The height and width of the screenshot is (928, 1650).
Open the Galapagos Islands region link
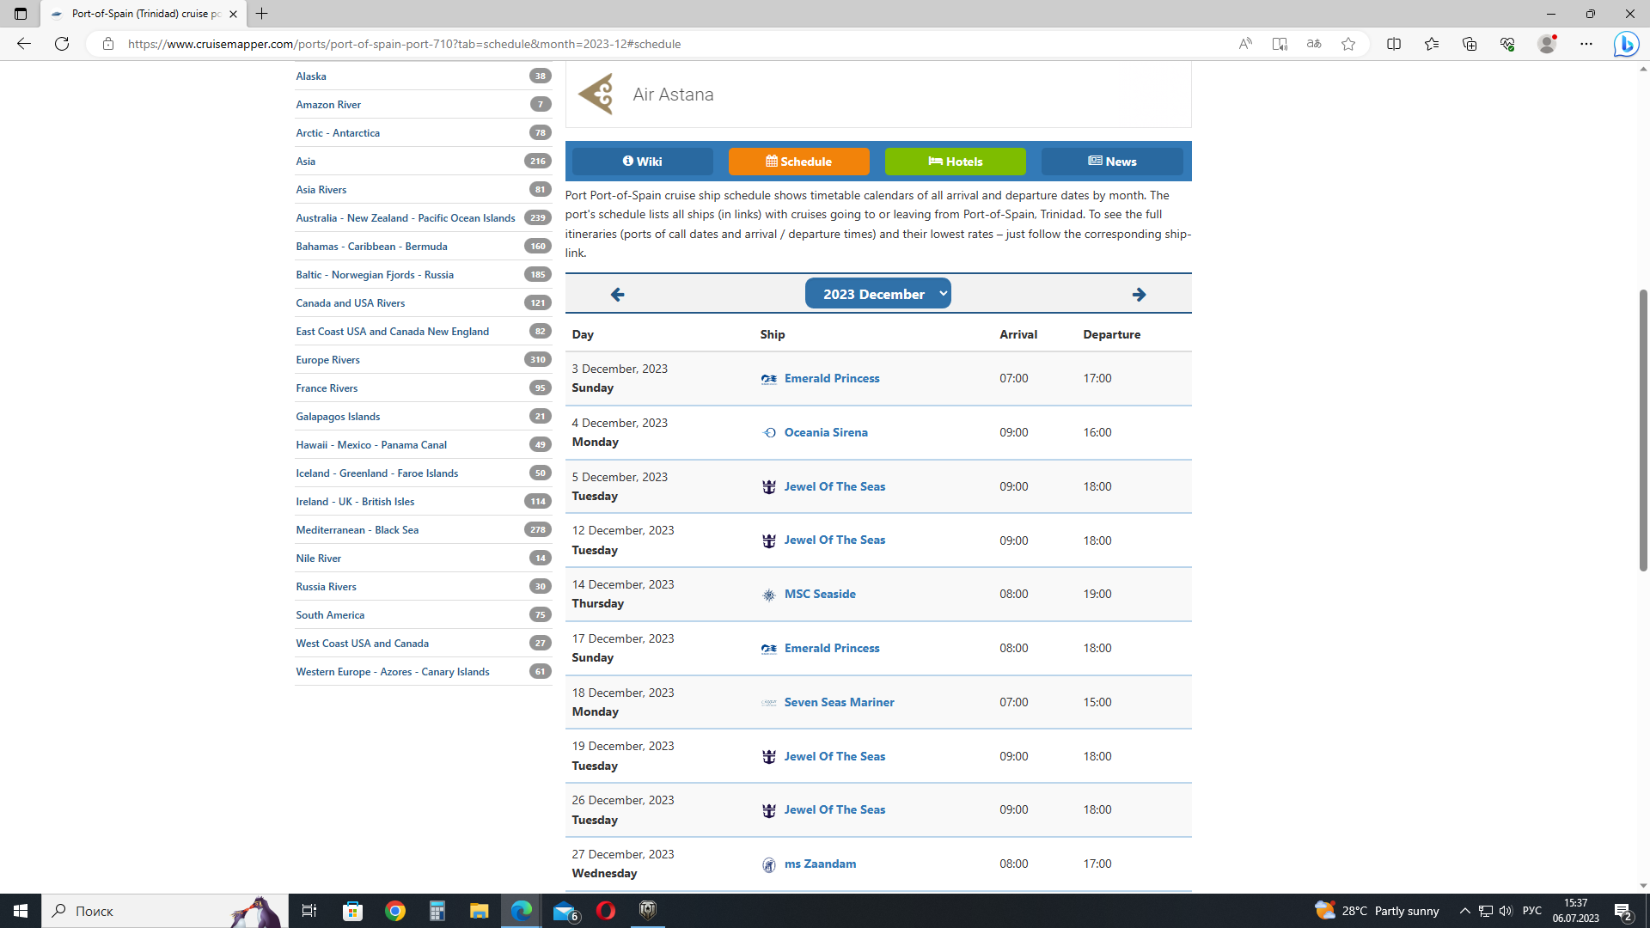pyautogui.click(x=337, y=417)
